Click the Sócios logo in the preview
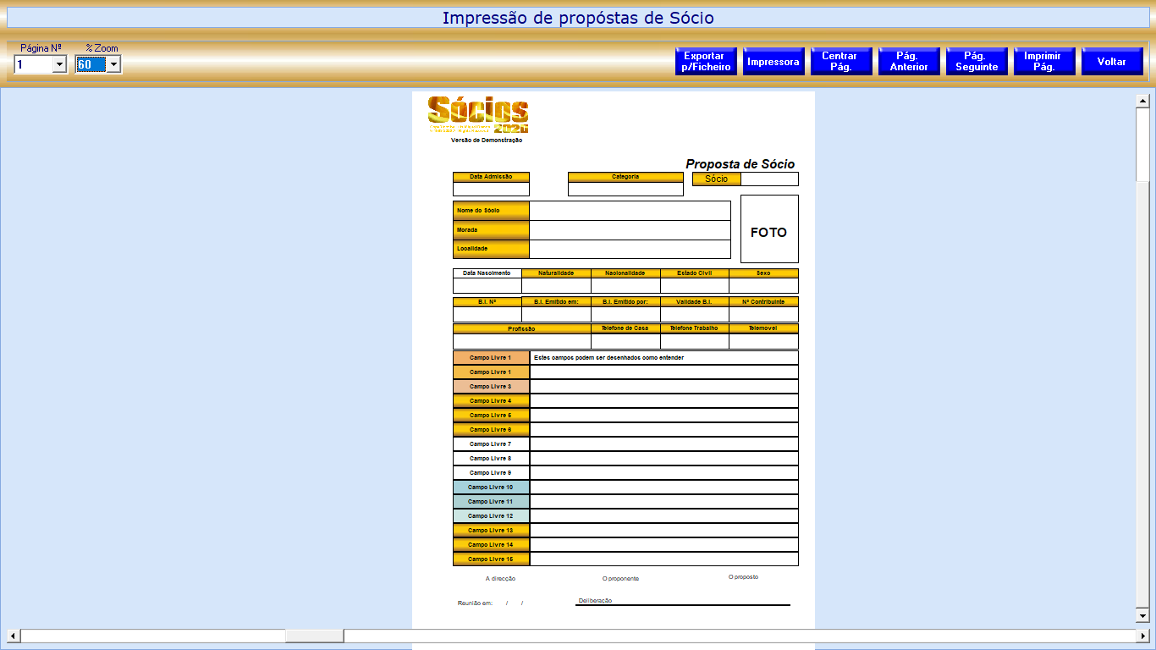The height and width of the screenshot is (650, 1156). pyautogui.click(x=477, y=115)
